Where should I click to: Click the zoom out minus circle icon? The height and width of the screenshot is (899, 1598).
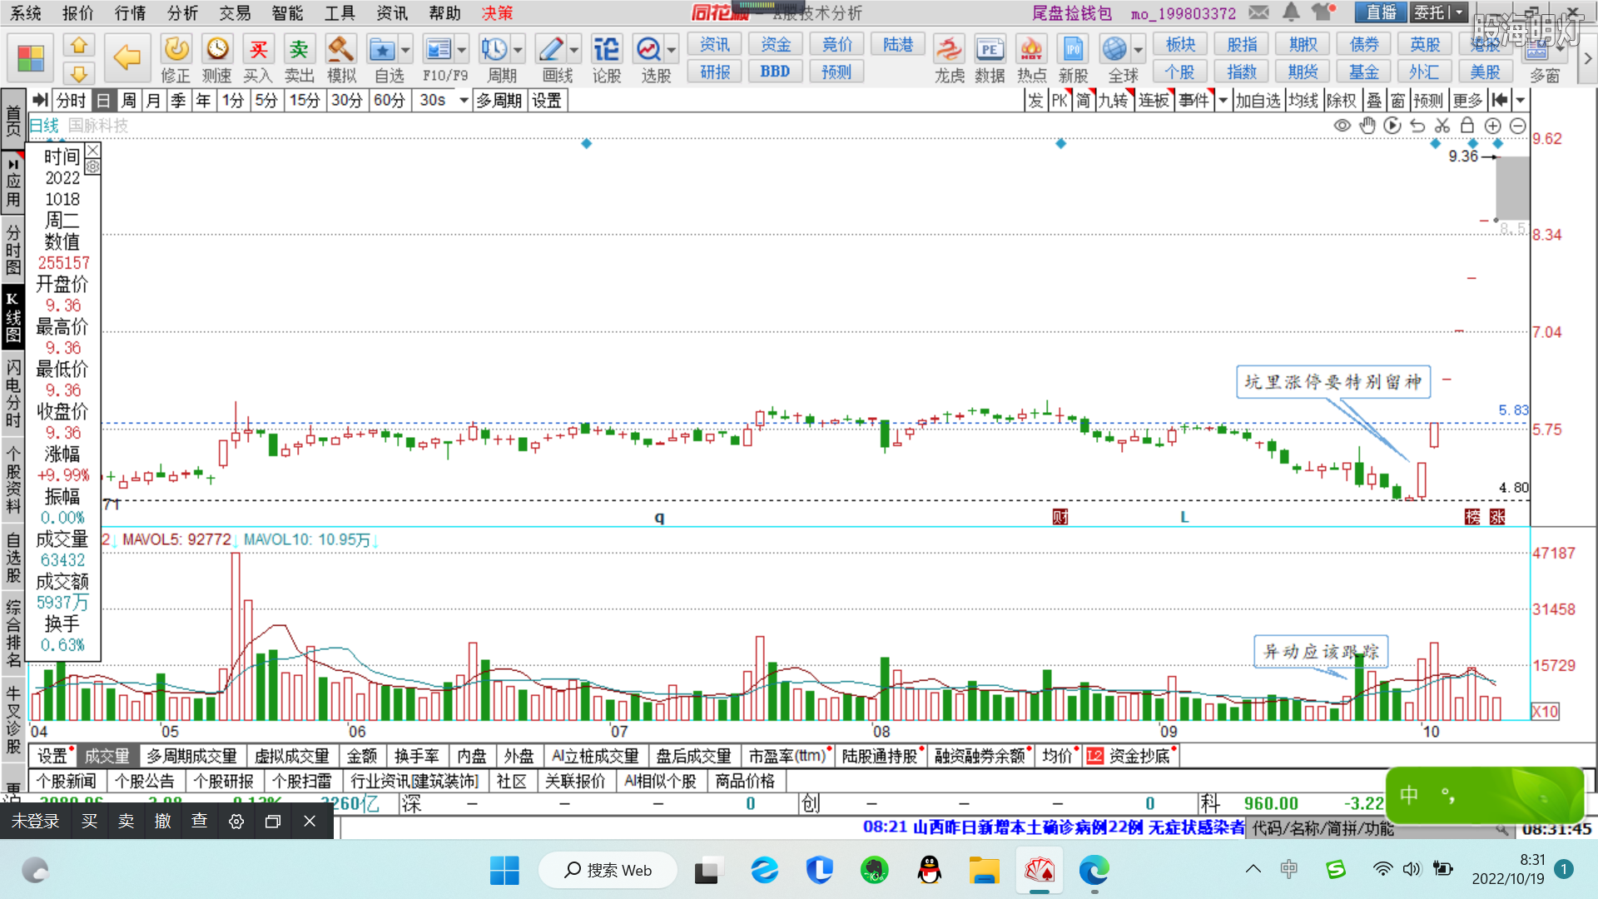click(1518, 126)
